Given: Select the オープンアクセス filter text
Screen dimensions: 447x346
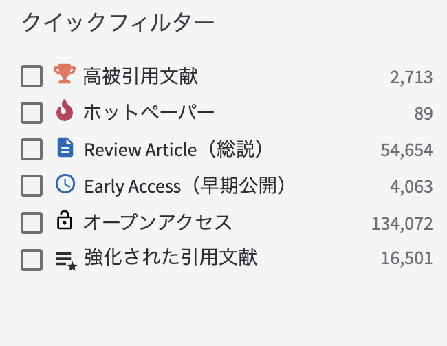Looking at the screenshot, I should (157, 222).
